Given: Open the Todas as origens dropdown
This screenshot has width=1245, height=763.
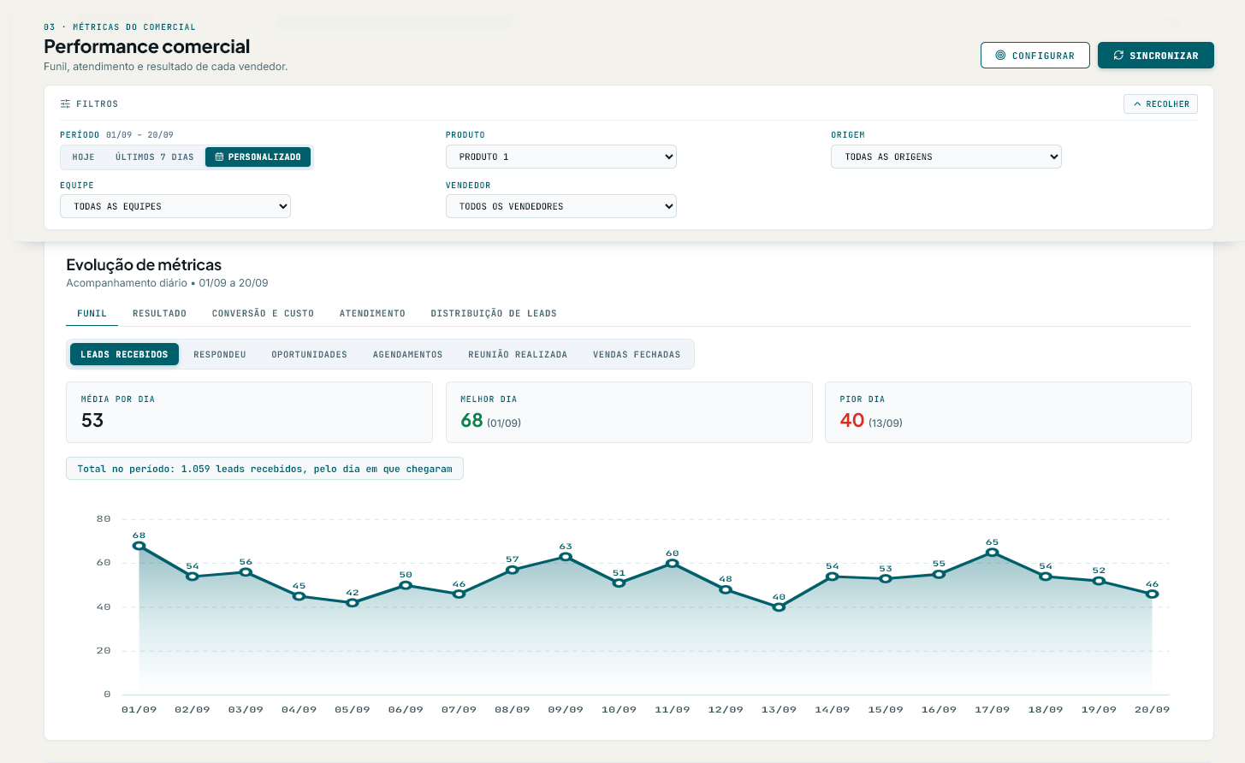Looking at the screenshot, I should [x=946, y=157].
